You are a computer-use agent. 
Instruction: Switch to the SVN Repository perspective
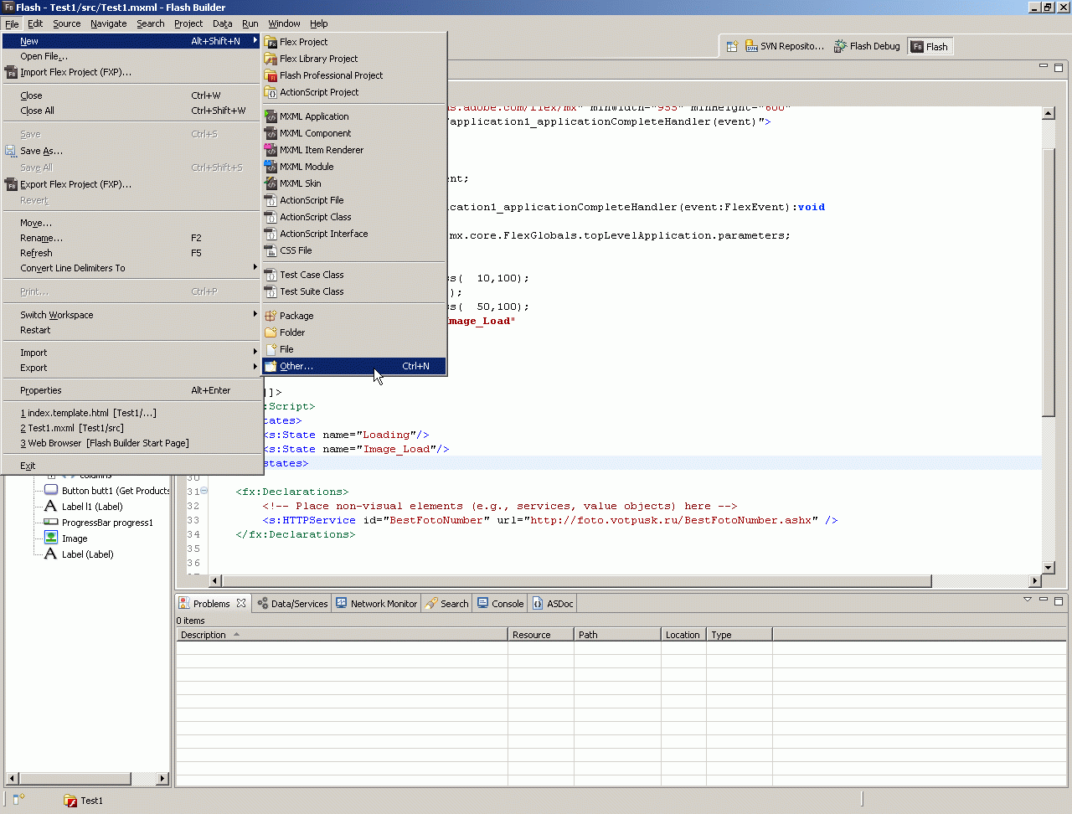tap(786, 47)
